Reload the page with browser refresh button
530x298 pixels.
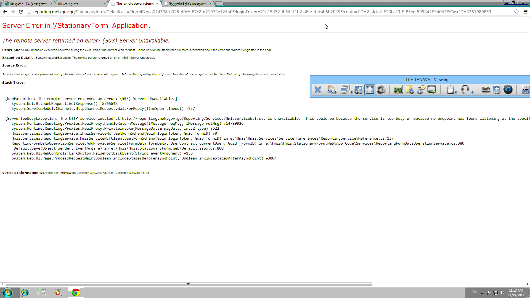point(21,12)
